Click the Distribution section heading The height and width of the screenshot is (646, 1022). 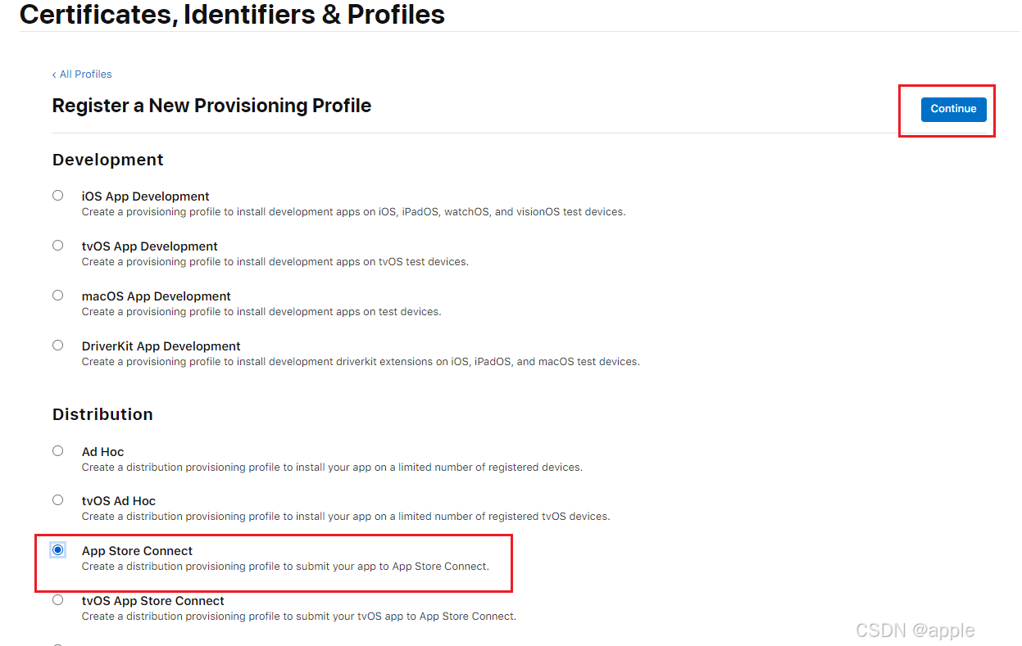102,414
